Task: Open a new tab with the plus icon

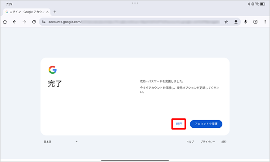Action: coord(55,12)
